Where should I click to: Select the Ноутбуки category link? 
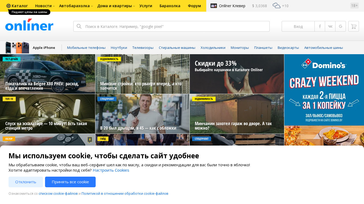click(119, 48)
